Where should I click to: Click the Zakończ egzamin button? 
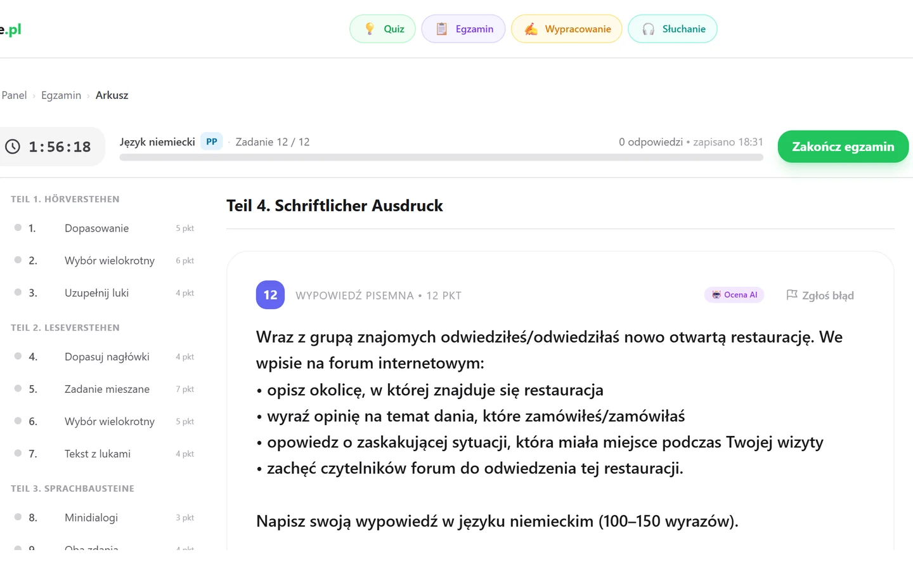tap(843, 147)
